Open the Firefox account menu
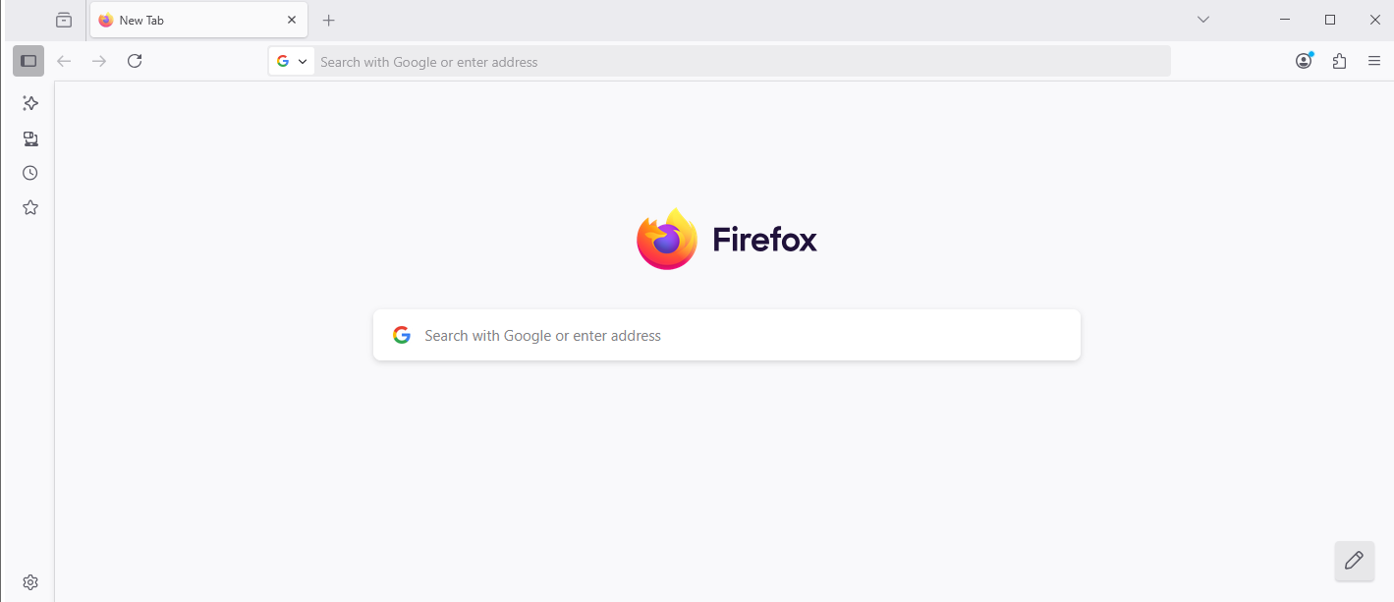Viewport: 1394px width, 602px height. (x=1304, y=61)
